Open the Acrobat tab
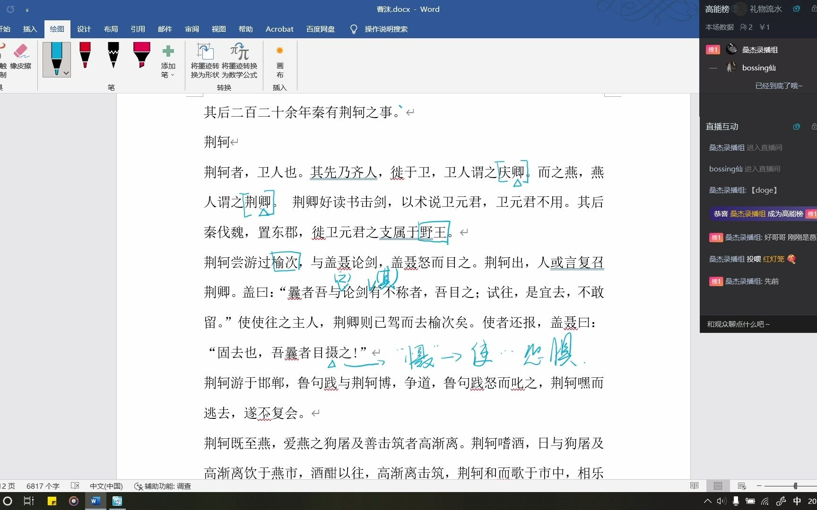The width and height of the screenshot is (817, 510). click(279, 29)
